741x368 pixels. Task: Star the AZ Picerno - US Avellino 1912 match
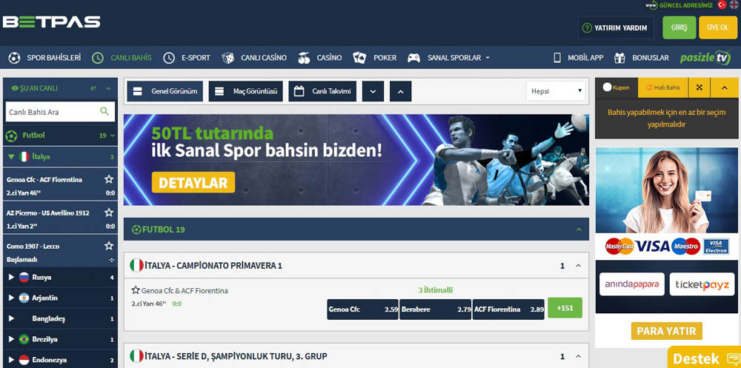pyautogui.click(x=109, y=213)
